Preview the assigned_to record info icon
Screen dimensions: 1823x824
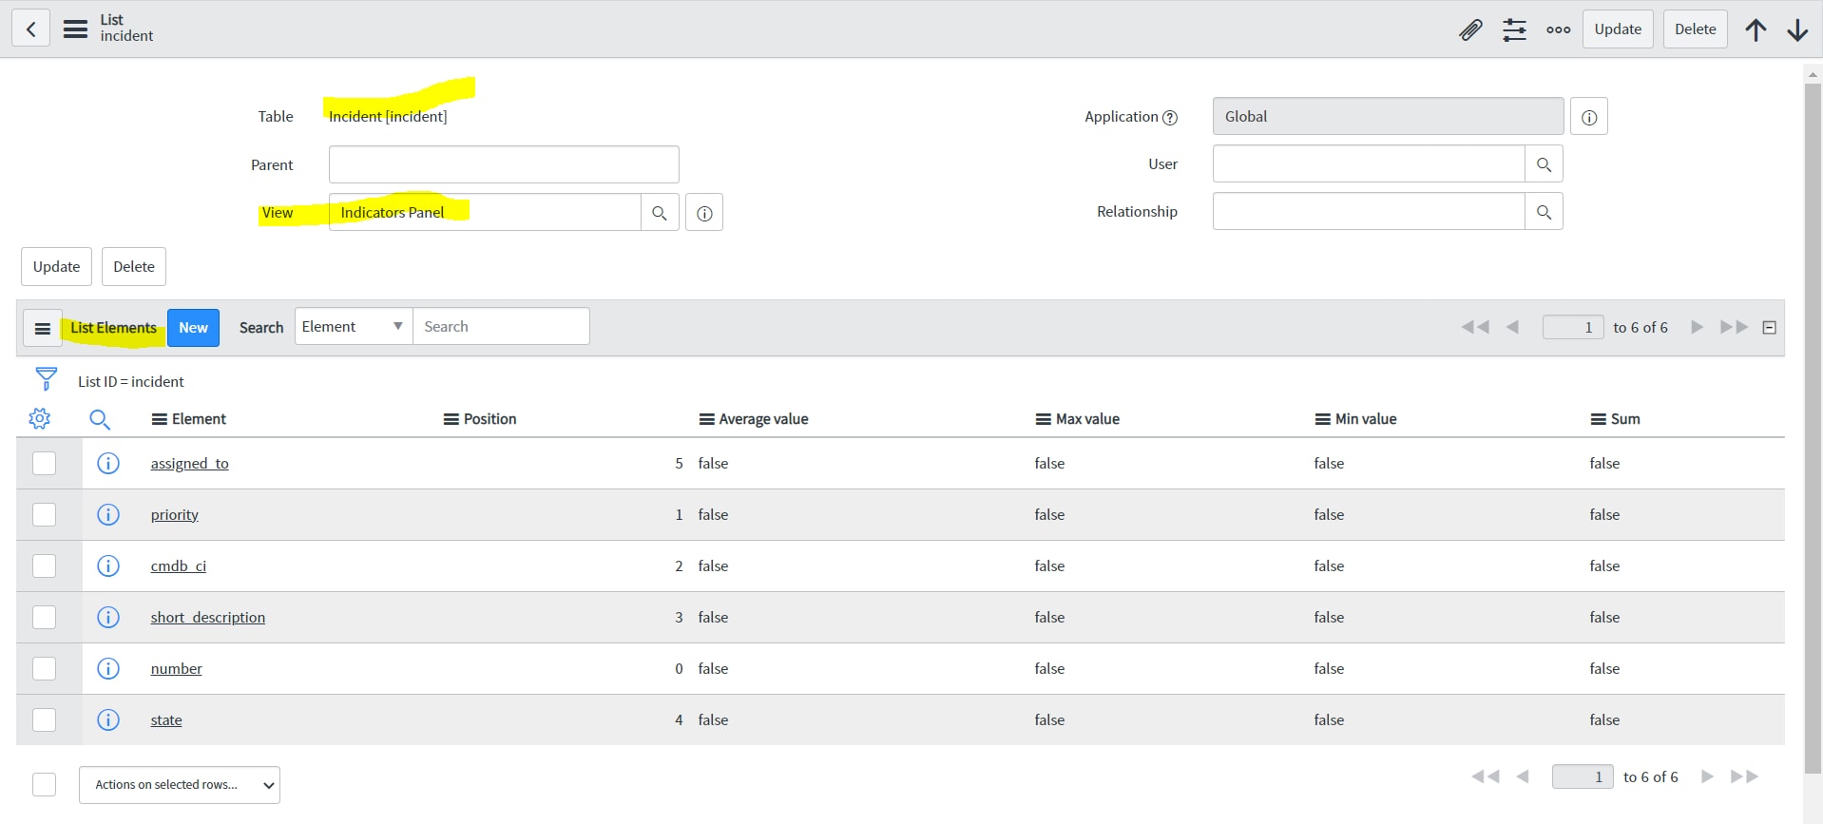[108, 463]
